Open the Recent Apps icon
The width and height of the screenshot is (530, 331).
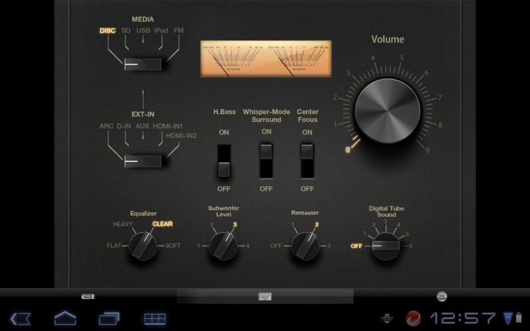click(110, 319)
